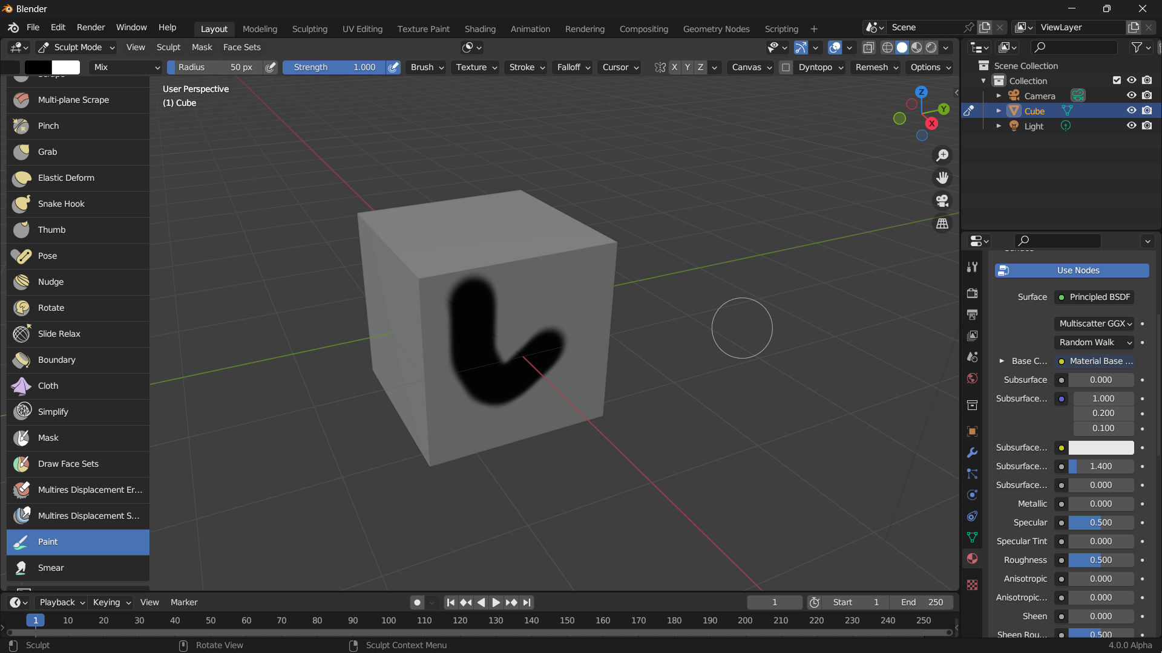Toggle Z axis symmetry
1162x653 pixels.
click(x=701, y=67)
